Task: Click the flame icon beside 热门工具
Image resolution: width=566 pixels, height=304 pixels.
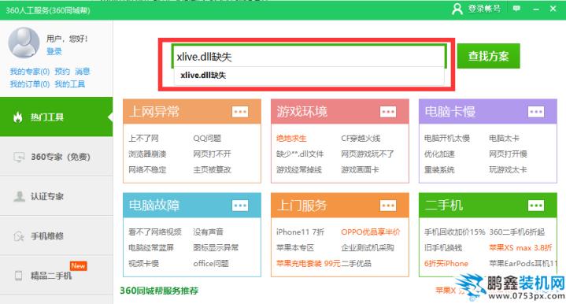Action: click(x=17, y=117)
